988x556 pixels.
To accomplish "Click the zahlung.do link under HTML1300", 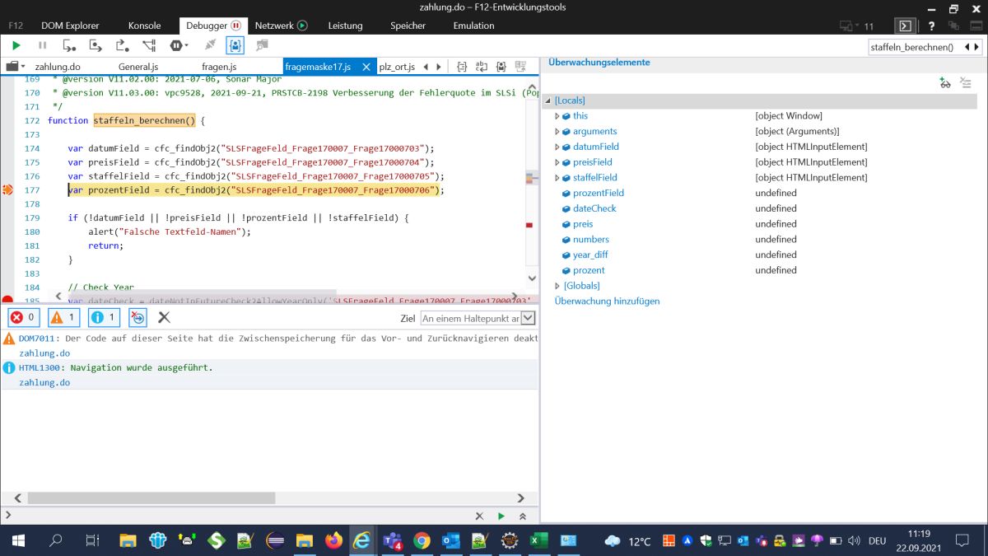I will coord(44,383).
